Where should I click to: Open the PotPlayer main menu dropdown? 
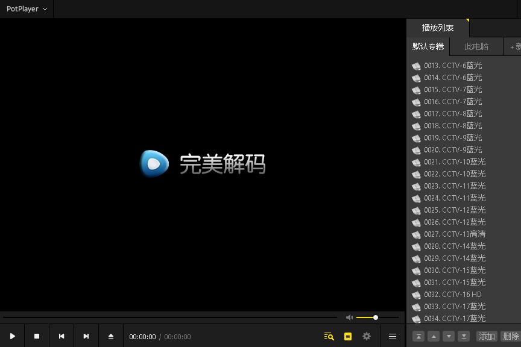click(26, 8)
